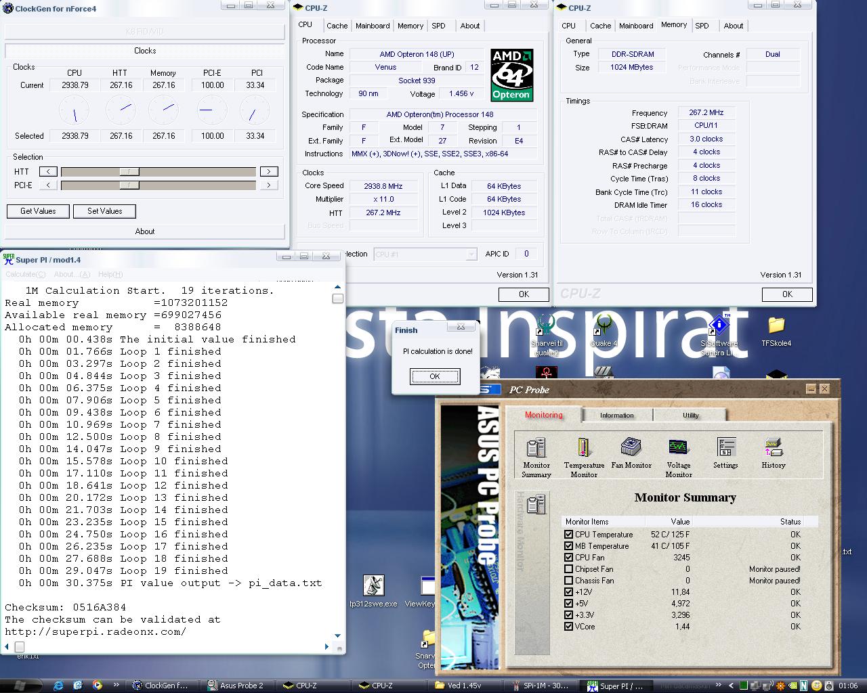The width and height of the screenshot is (867, 693).
Task: Click OK in CPU-Z Memory window
Action: coord(787,294)
